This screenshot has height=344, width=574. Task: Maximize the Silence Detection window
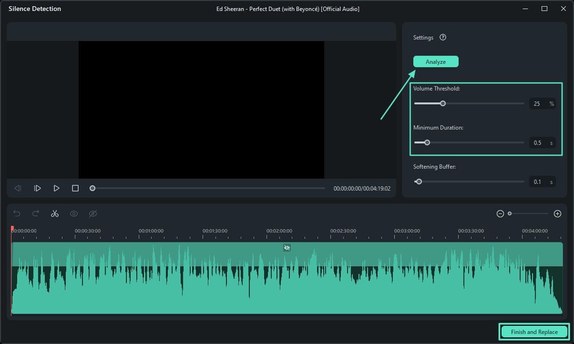tap(544, 9)
